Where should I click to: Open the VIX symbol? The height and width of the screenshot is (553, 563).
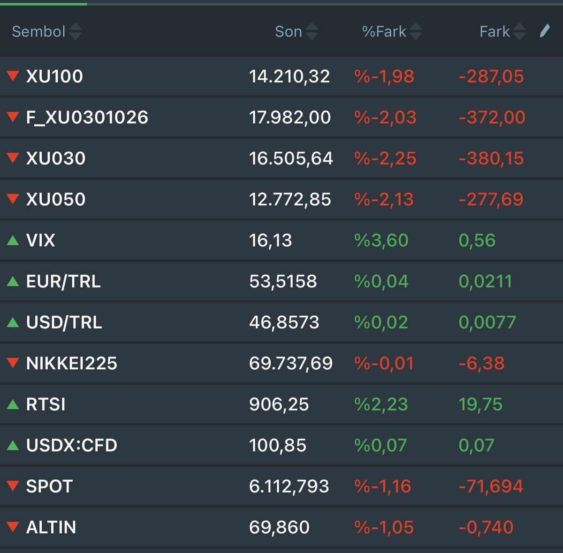[x=41, y=240]
